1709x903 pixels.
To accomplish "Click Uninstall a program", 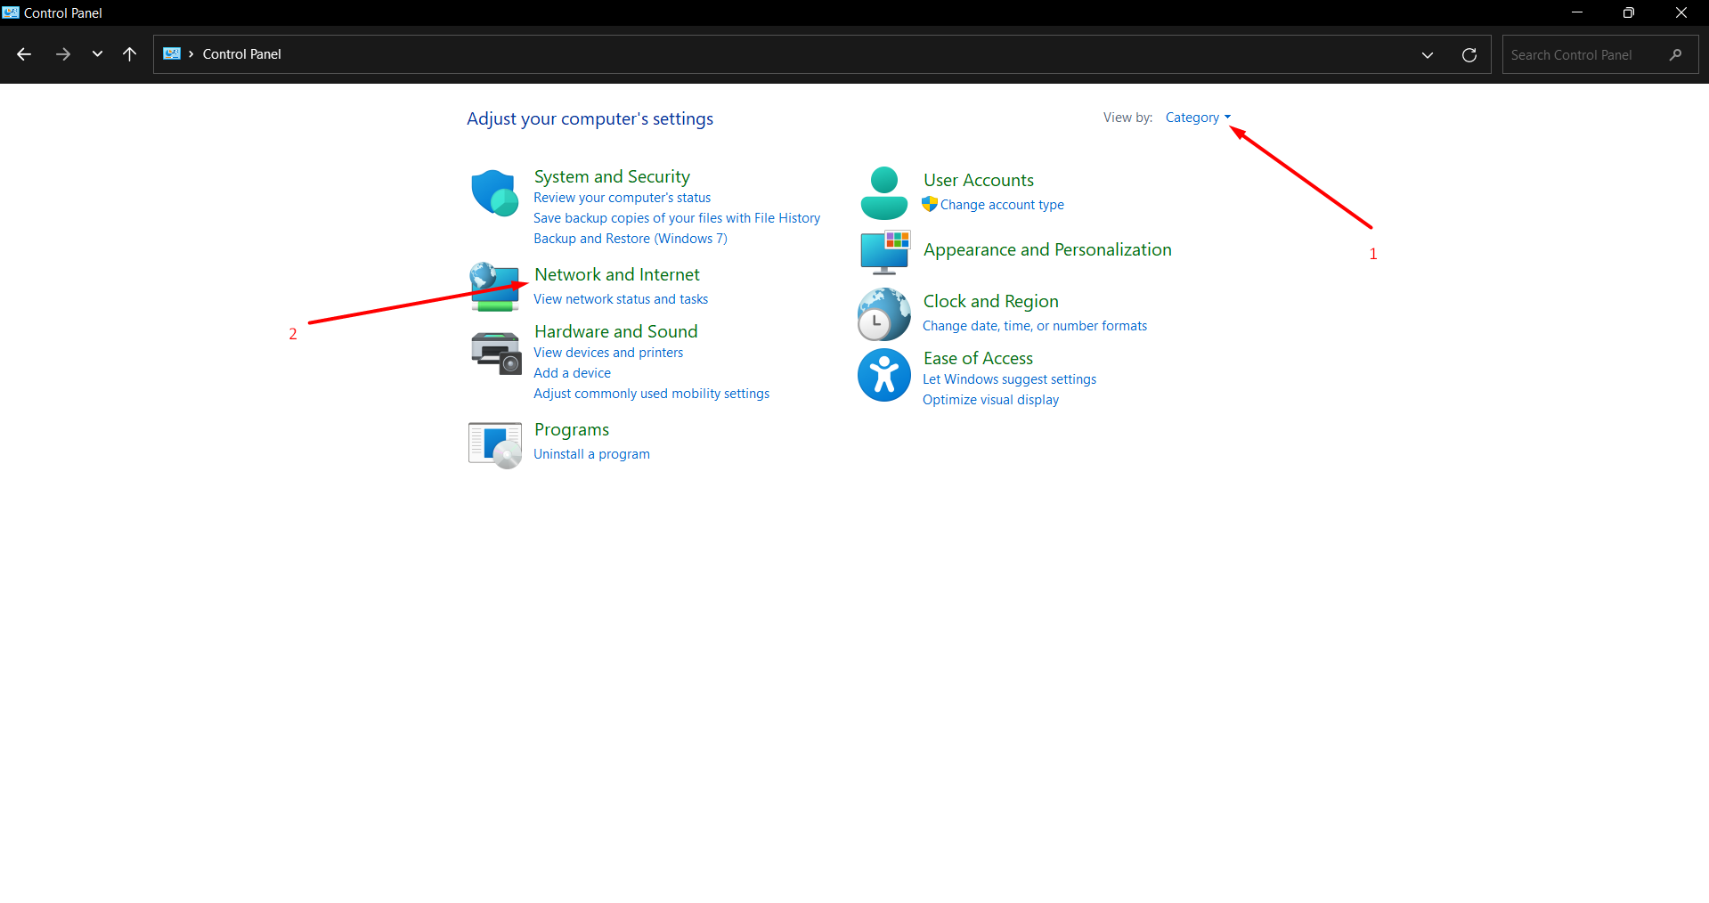I will click(592, 454).
